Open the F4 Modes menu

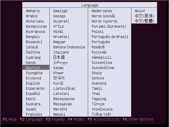coord(76,119)
